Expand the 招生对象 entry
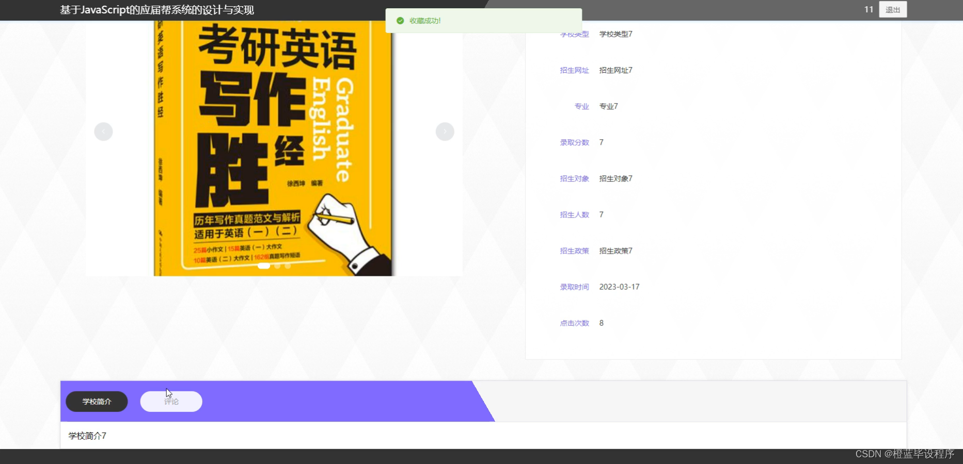Image resolution: width=963 pixels, height=464 pixels. (574, 178)
